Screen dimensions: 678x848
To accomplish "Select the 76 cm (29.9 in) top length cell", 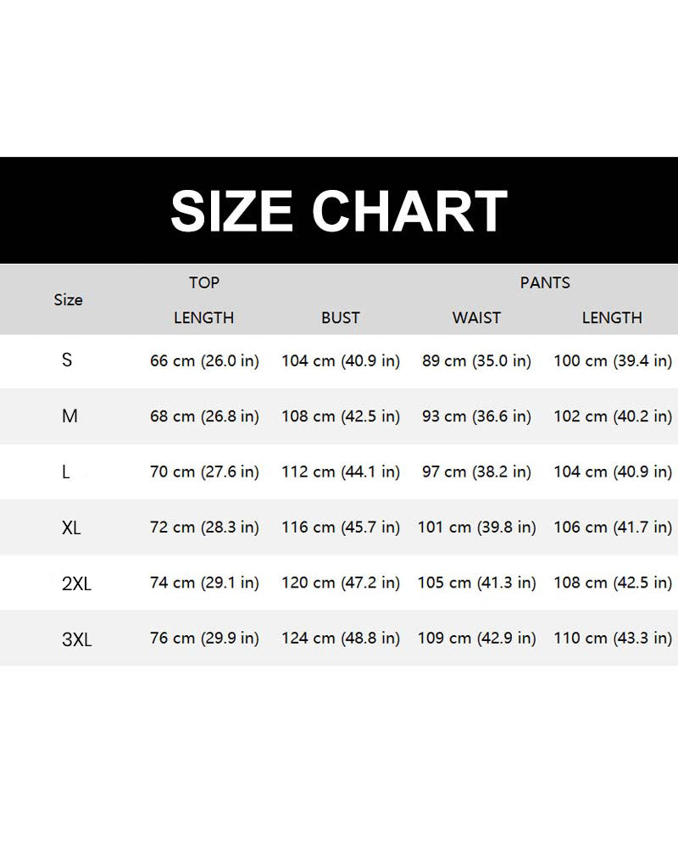I will pyautogui.click(x=204, y=639).
